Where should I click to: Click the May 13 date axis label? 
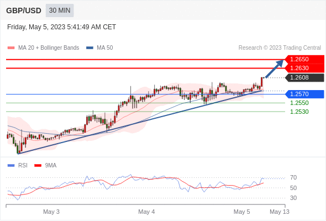pos(280,212)
